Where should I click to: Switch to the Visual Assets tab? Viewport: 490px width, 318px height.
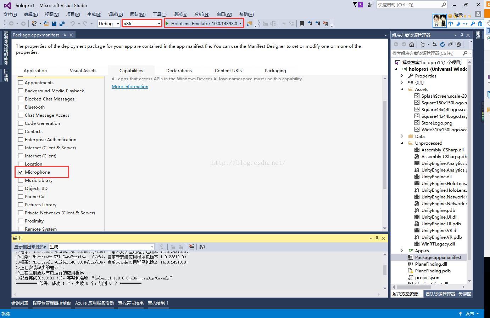83,71
